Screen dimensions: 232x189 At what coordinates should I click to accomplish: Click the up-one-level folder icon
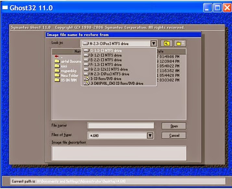coord(166,44)
